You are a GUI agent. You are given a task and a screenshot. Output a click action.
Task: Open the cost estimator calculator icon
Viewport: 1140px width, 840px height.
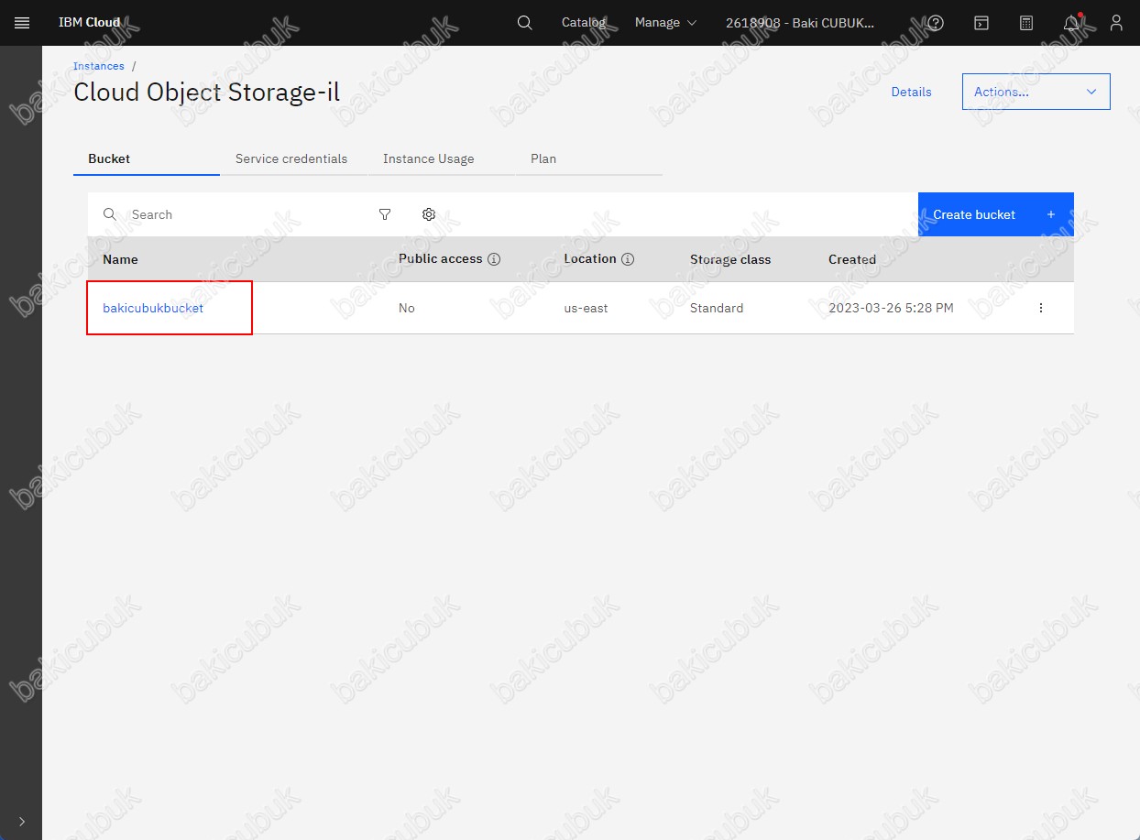point(1026,23)
